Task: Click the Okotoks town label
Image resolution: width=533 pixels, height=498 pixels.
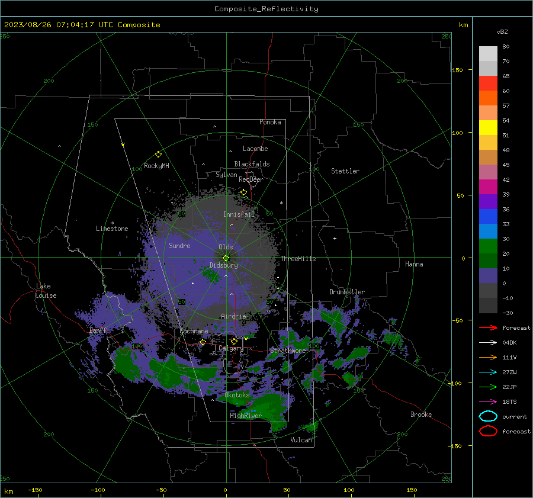Action: click(x=237, y=395)
